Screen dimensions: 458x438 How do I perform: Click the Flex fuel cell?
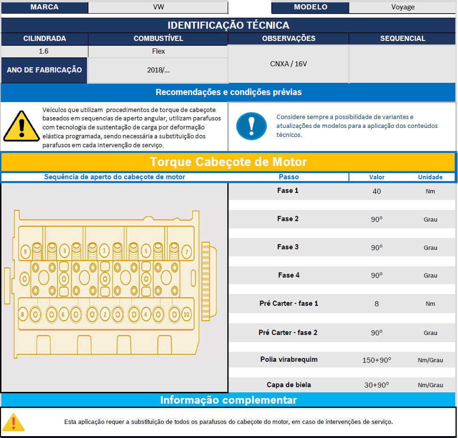[x=158, y=51]
